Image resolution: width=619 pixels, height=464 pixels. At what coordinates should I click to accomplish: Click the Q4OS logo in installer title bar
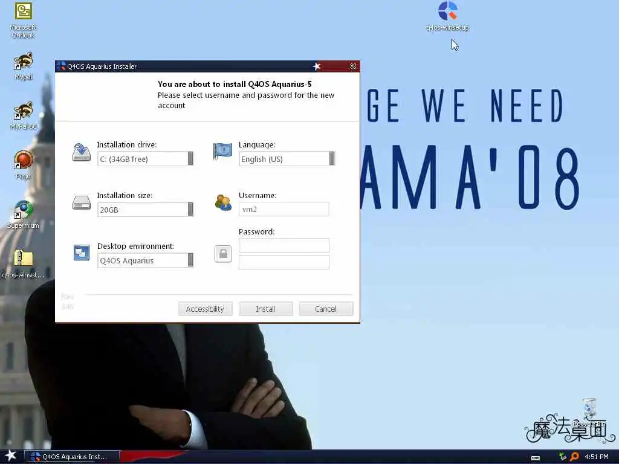coord(61,66)
